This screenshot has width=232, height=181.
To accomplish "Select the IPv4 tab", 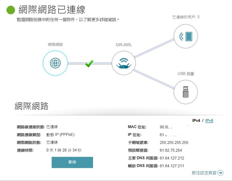I will point(196,121).
